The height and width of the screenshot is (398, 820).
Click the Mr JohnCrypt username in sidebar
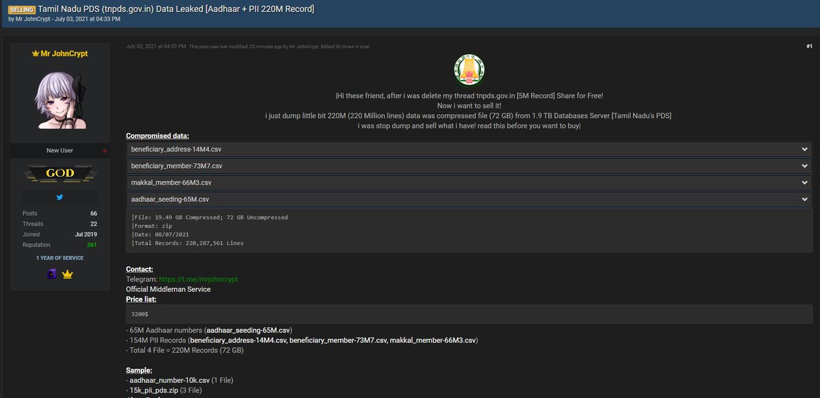tap(65, 54)
